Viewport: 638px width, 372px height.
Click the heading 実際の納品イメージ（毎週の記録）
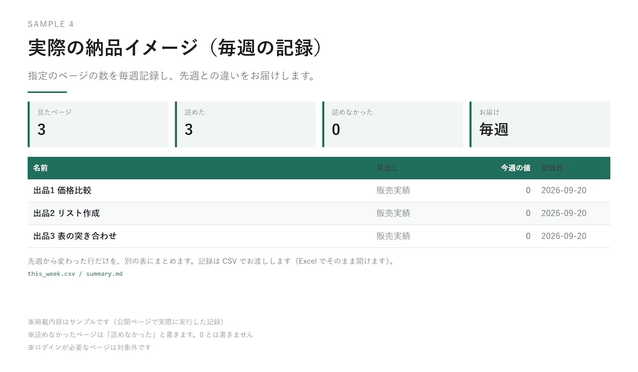[174, 48]
